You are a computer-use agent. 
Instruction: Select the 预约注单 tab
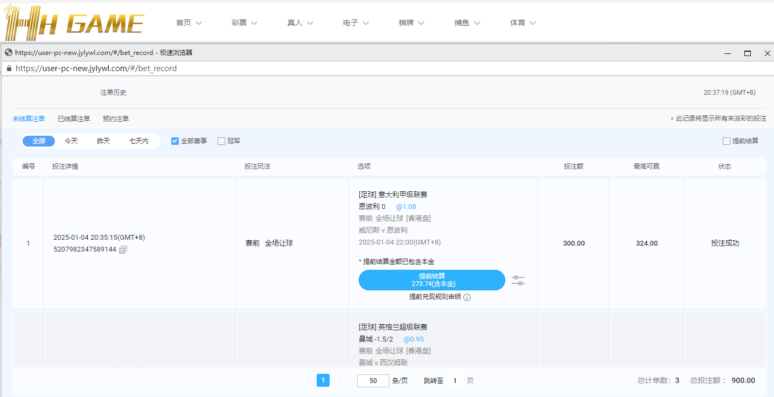coord(115,119)
